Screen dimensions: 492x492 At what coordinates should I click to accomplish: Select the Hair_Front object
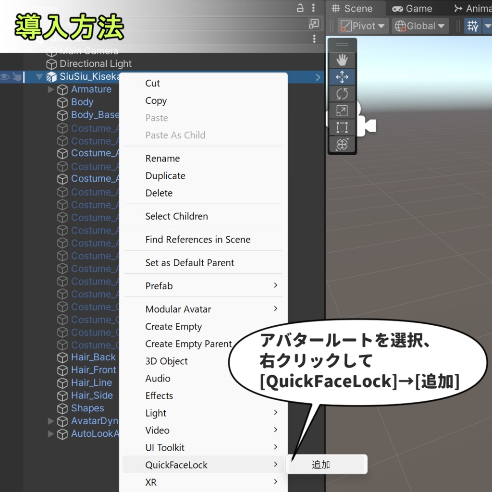coord(94,369)
